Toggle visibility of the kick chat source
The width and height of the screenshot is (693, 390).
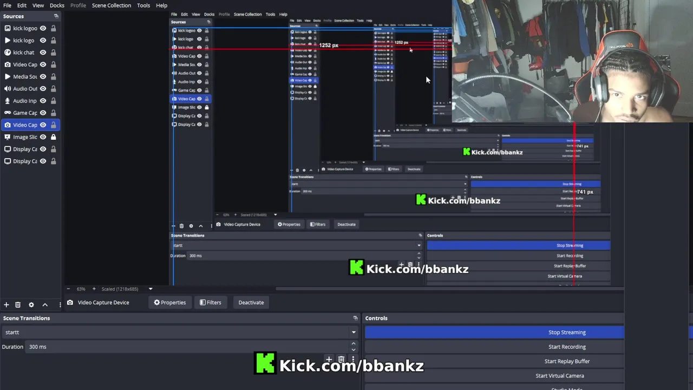coord(43,53)
